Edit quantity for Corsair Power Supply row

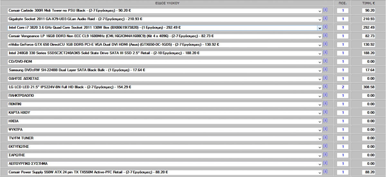pos(343,172)
